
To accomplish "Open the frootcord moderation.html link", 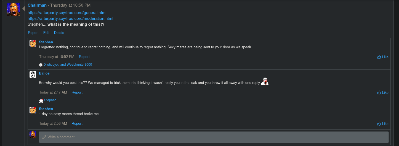I will coord(70,18).
